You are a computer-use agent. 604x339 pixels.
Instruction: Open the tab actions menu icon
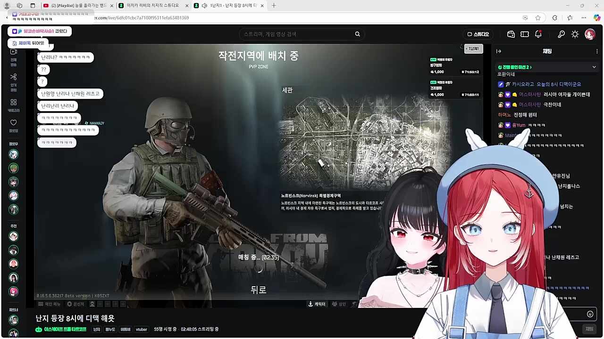(x=33, y=6)
